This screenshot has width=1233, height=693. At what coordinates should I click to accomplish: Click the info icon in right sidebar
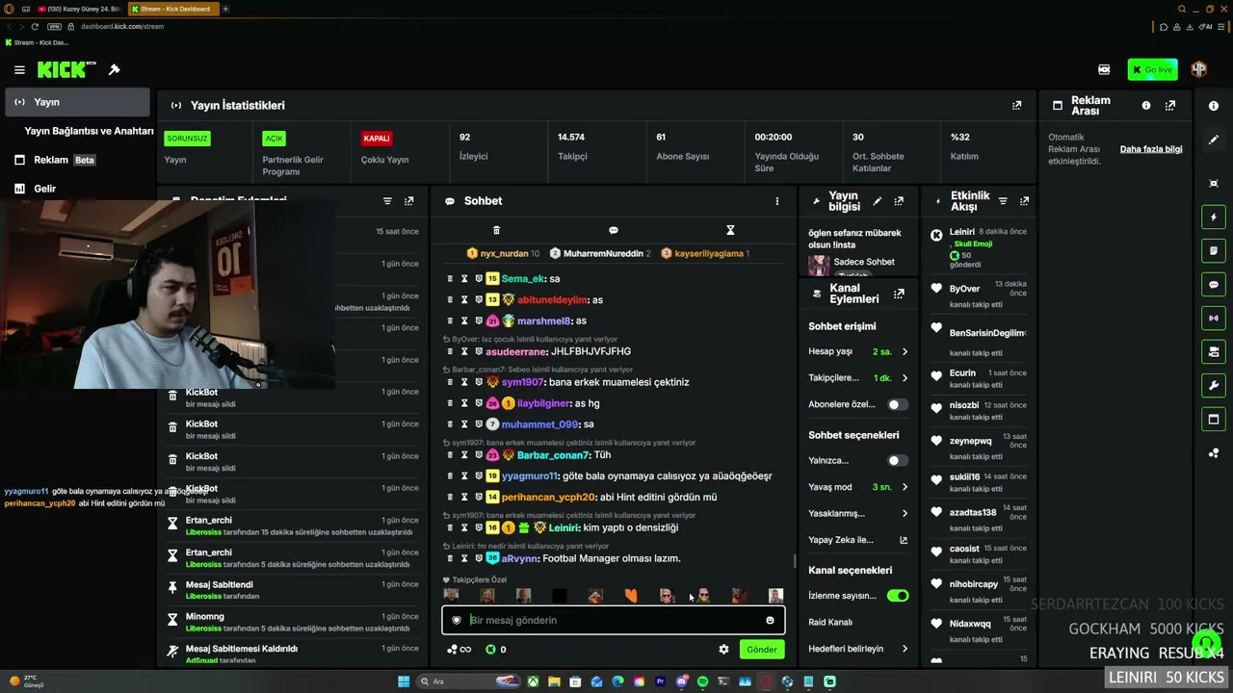(x=1214, y=106)
